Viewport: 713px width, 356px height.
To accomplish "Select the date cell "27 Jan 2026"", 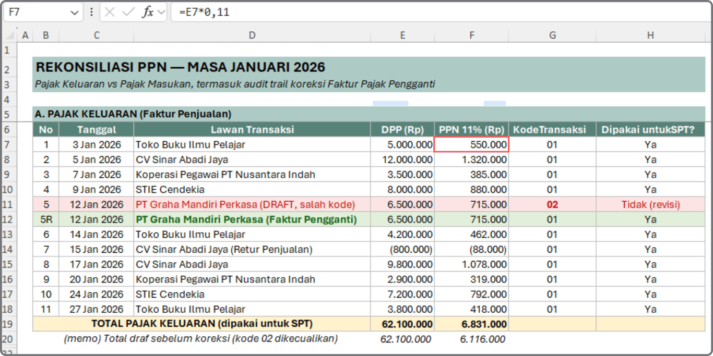I will [97, 309].
